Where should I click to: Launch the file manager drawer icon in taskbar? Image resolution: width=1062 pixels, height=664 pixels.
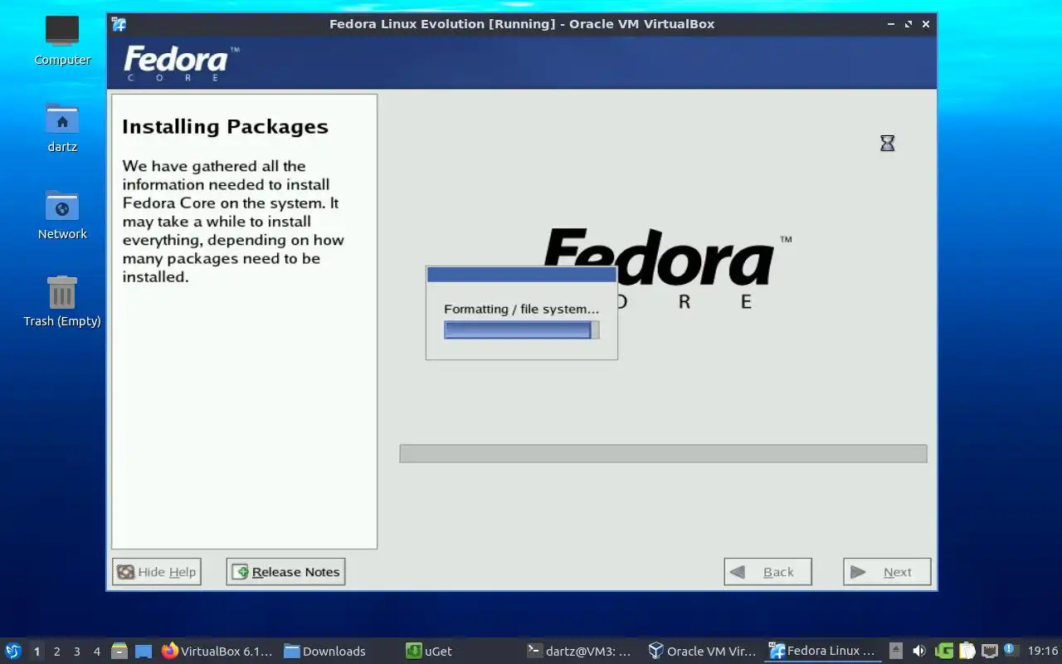[x=119, y=651]
